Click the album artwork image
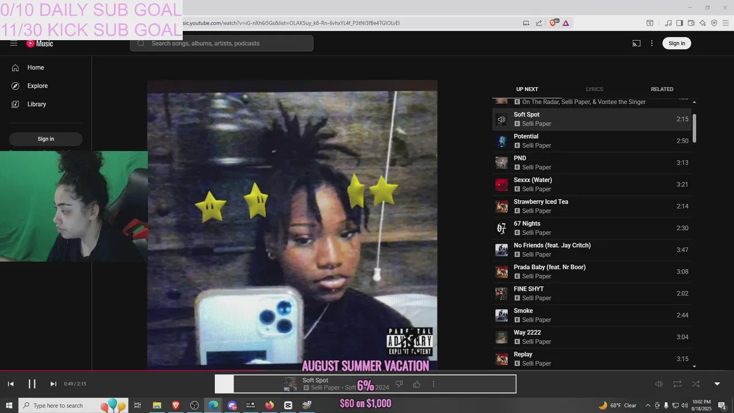Viewport: 734px width, 413px height. [x=292, y=225]
